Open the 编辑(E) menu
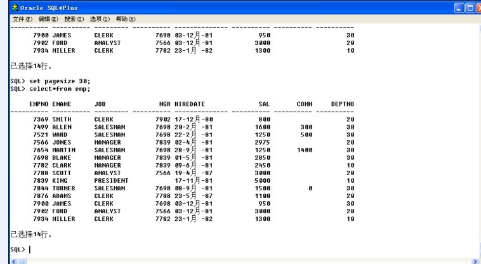481x264 pixels. 48,19
